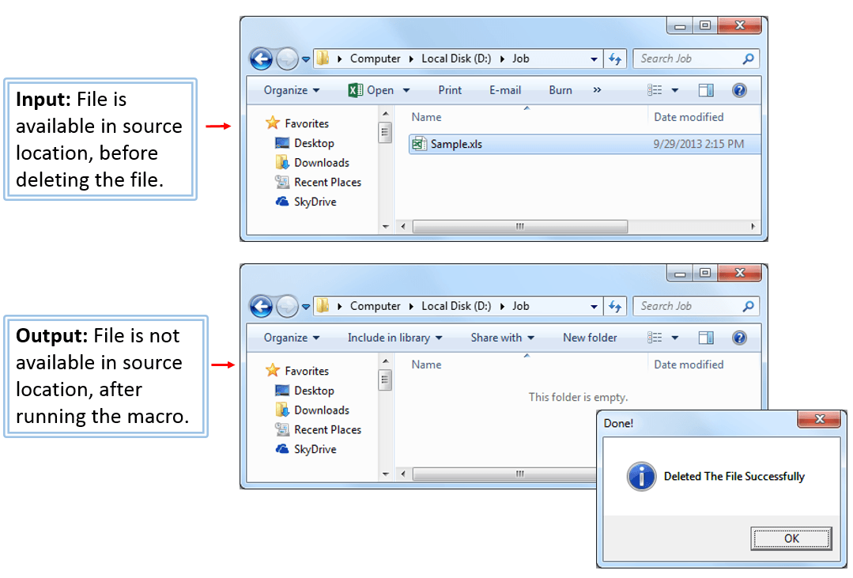Click the Help question mark icon
This screenshot has width=853, height=578.
point(738,89)
